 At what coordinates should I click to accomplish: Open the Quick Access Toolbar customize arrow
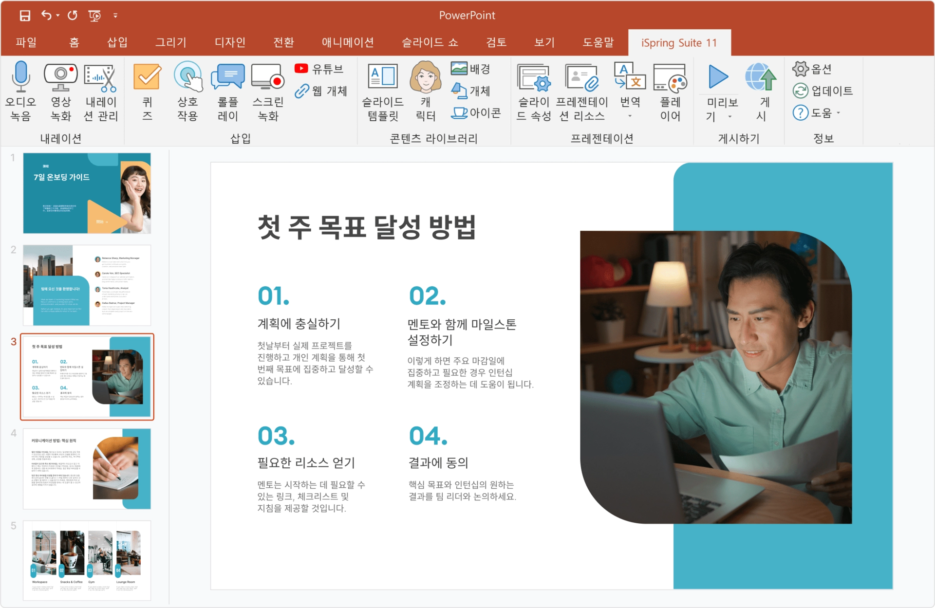click(x=115, y=16)
